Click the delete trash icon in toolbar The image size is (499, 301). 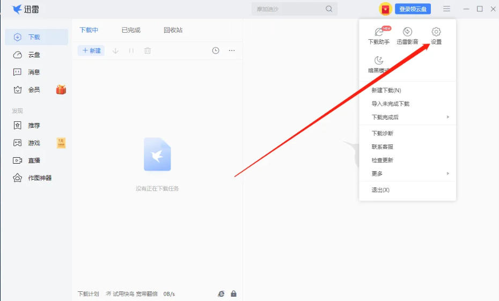tap(148, 50)
